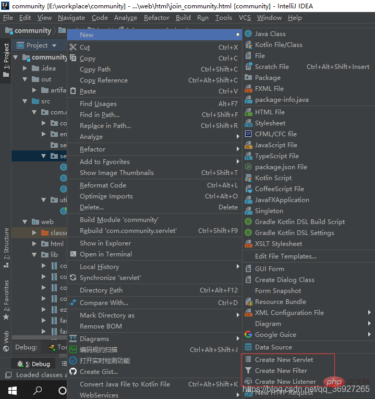Click the package.json File icon
Image resolution: width=375 pixels, height=399 pixels.
point(248,167)
